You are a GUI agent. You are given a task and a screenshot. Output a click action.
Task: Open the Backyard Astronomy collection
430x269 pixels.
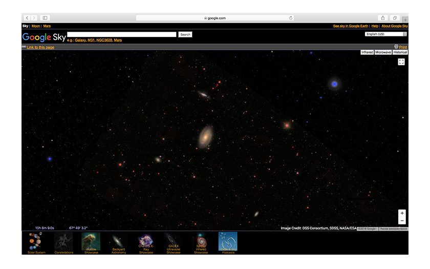click(x=118, y=241)
